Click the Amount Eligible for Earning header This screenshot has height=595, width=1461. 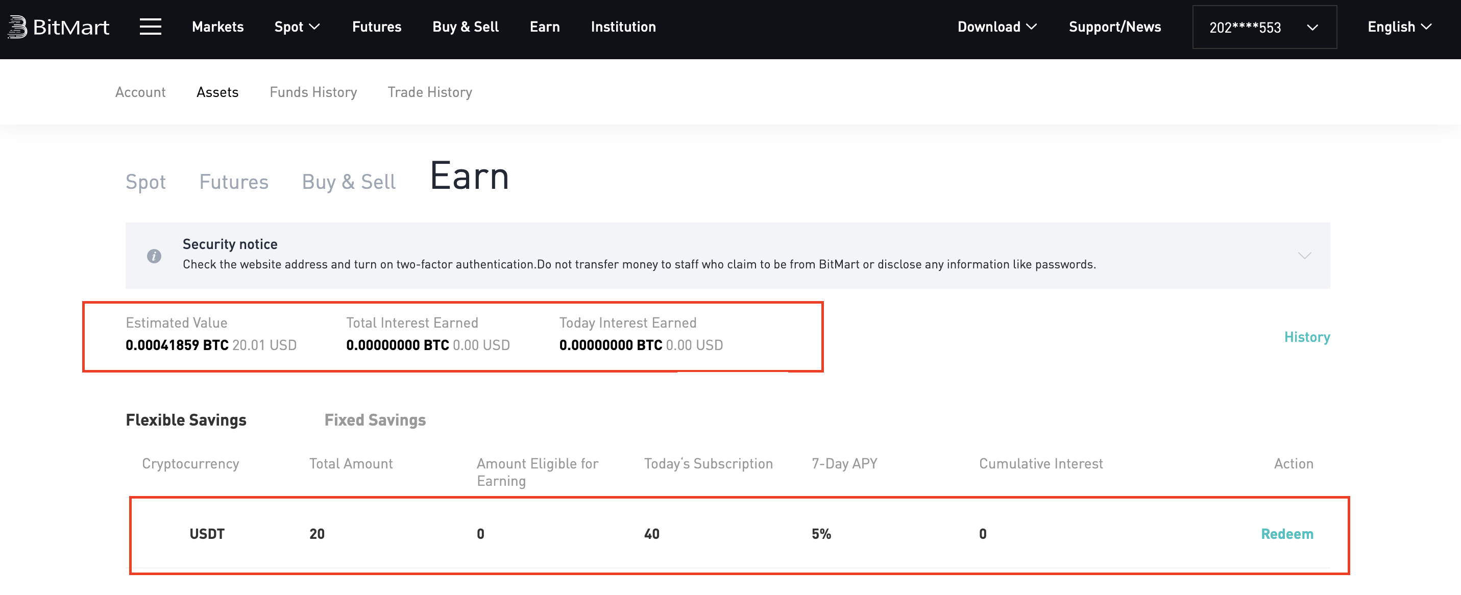click(x=538, y=472)
